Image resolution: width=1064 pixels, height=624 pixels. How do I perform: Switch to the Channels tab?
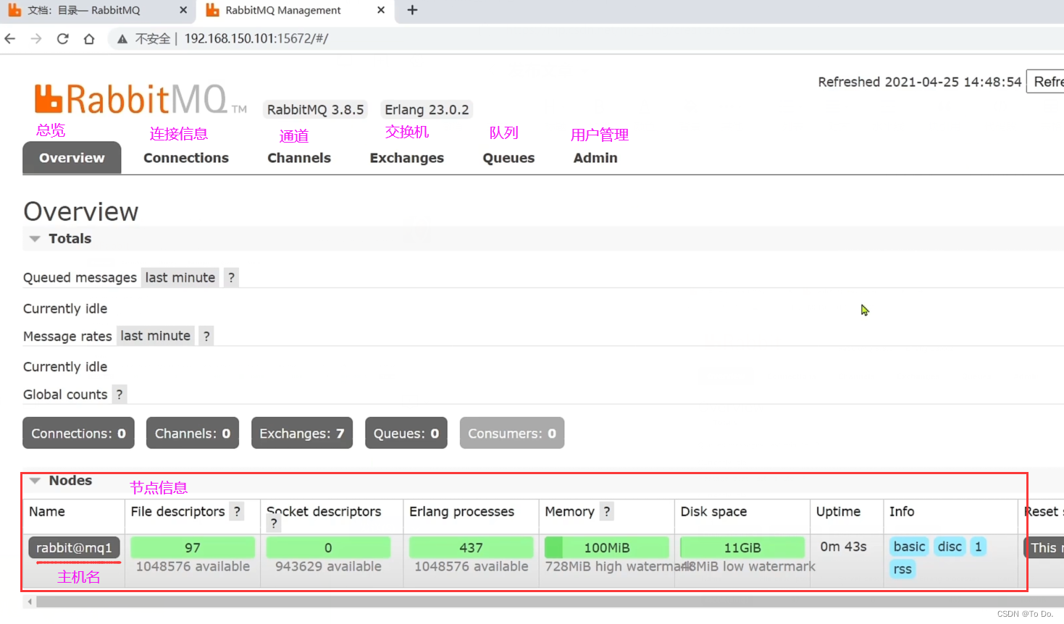click(x=299, y=158)
